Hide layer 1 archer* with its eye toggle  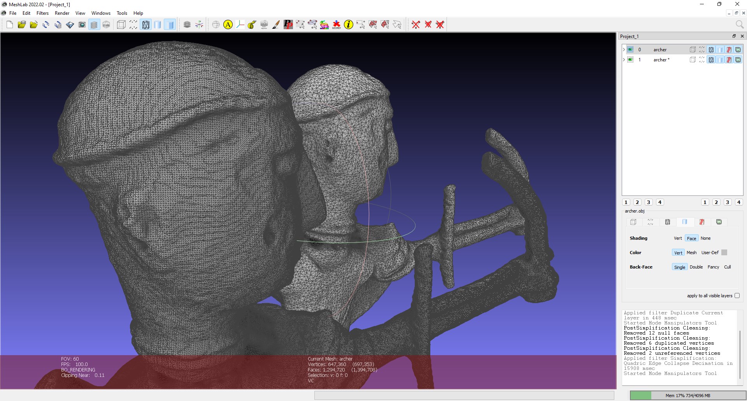[631, 59]
